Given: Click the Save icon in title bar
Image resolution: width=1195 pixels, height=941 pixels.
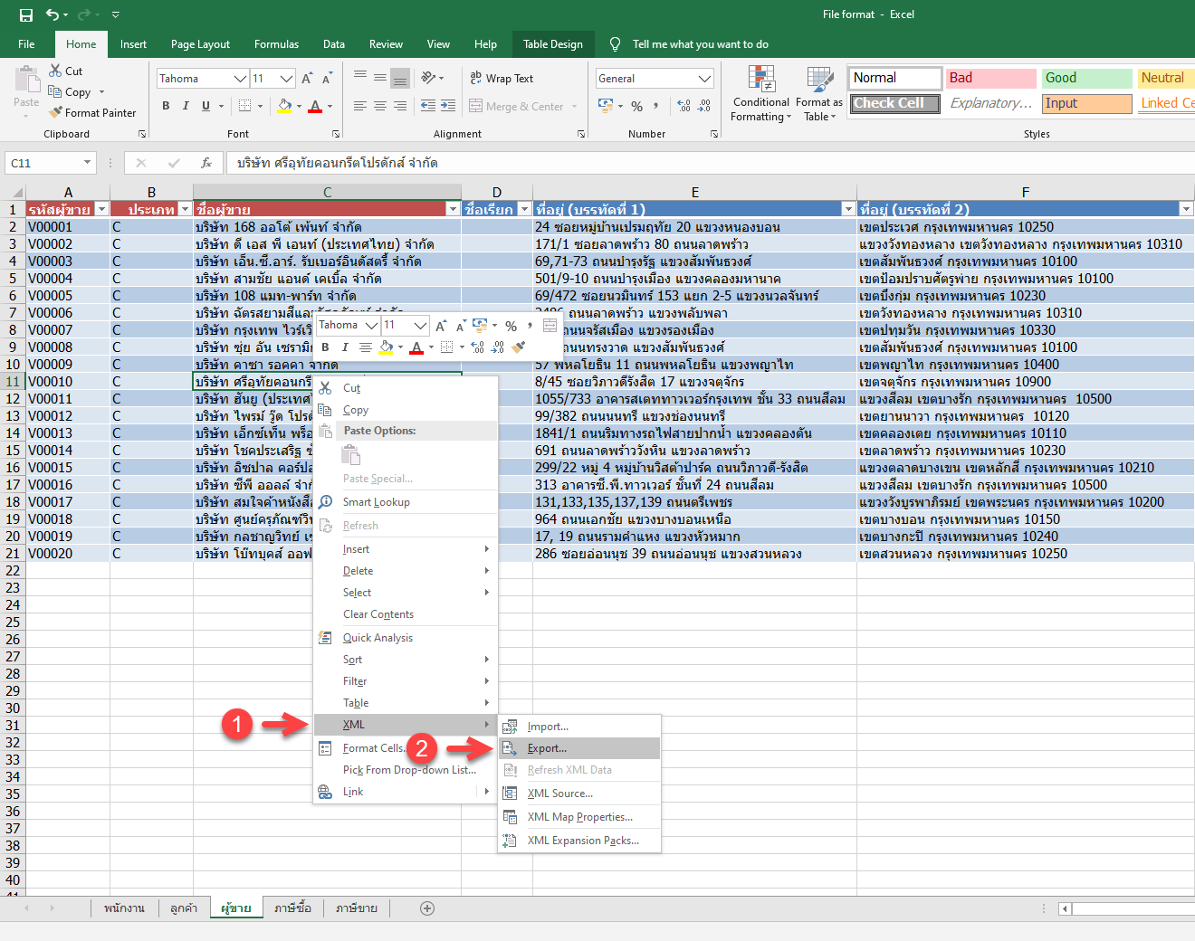Looking at the screenshot, I should pos(25,14).
